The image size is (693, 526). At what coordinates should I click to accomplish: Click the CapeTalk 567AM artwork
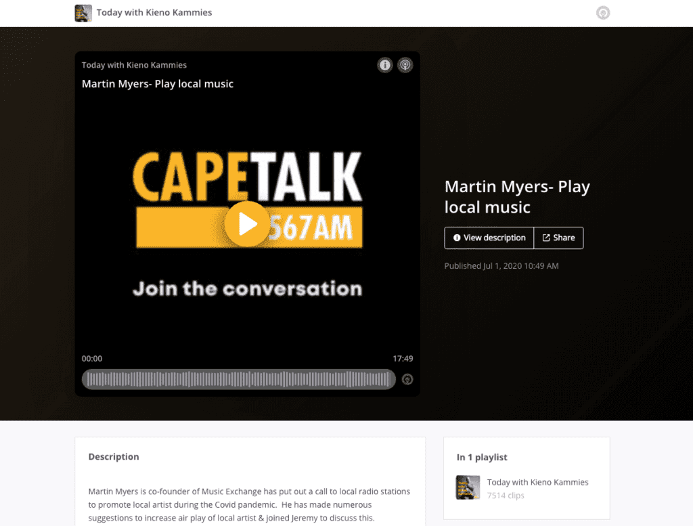(247, 223)
